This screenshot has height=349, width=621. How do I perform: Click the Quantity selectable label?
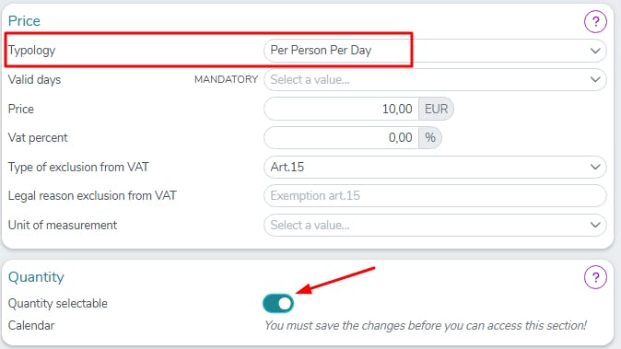[58, 304]
